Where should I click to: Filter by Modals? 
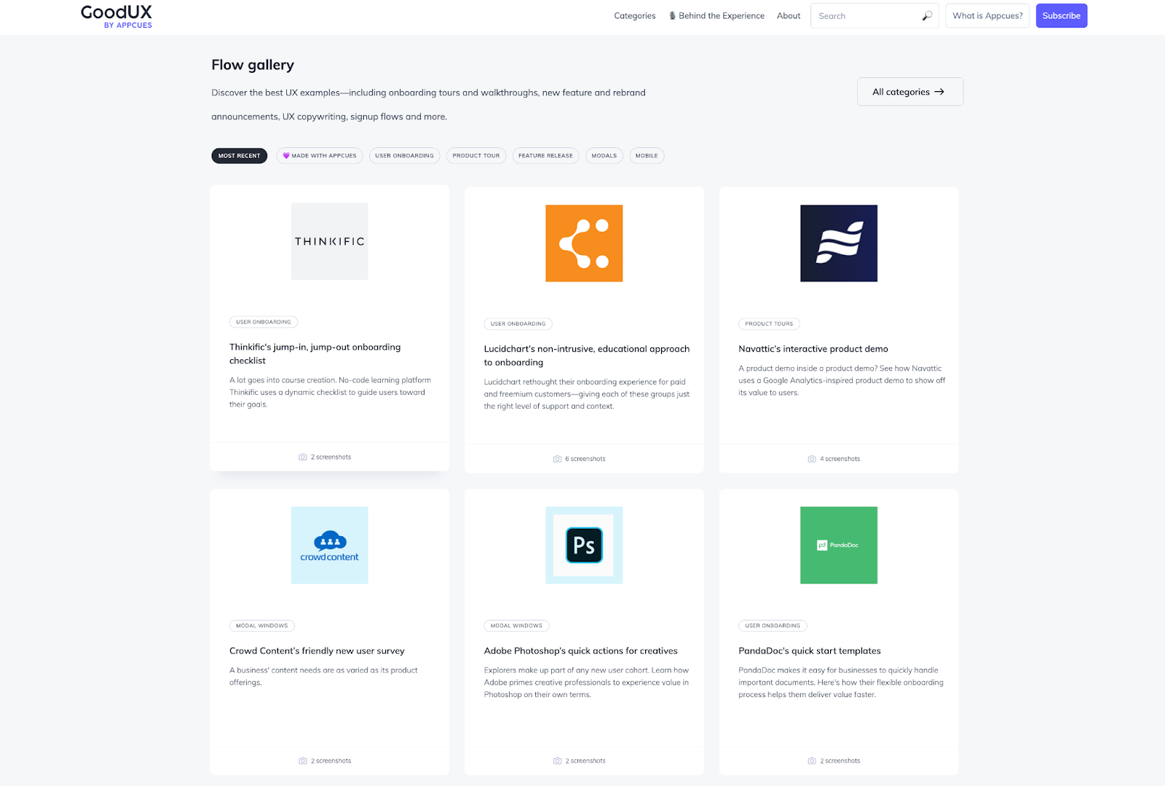tap(604, 156)
